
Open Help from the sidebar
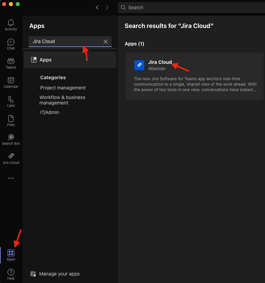pos(11,273)
